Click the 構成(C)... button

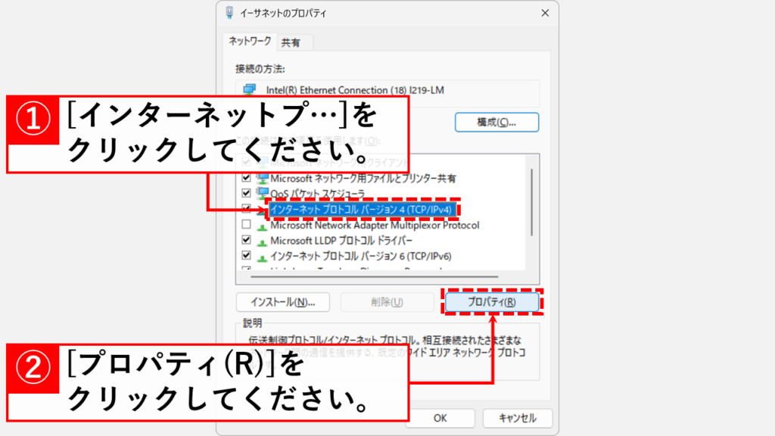click(x=496, y=122)
